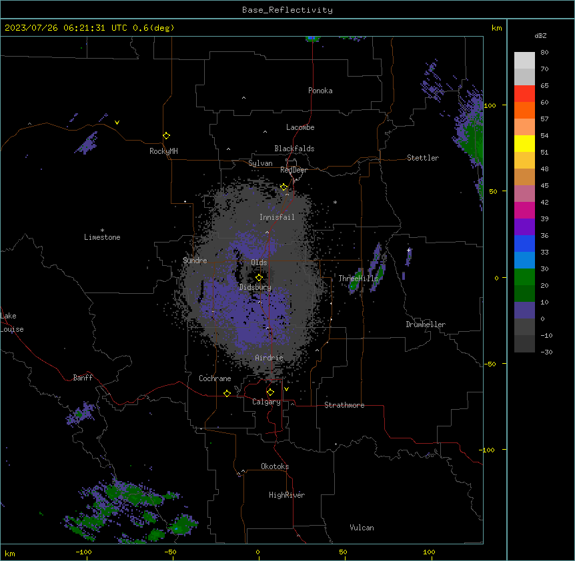The image size is (575, 561).
Task: Select the magenta 42 to 39 dBZ swatch
Action: (x=524, y=210)
